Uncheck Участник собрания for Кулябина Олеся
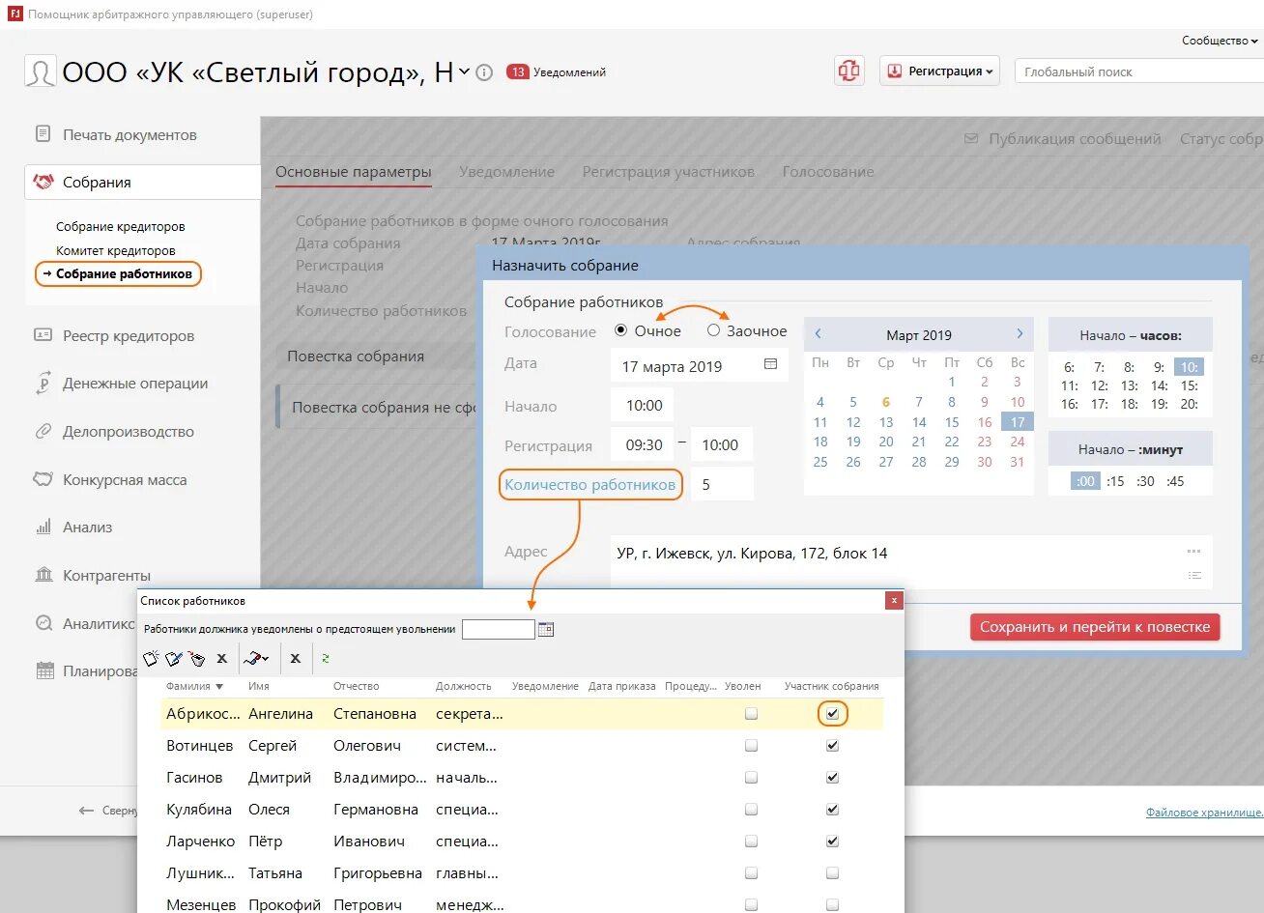Screen dimensions: 1264x913 (832, 810)
